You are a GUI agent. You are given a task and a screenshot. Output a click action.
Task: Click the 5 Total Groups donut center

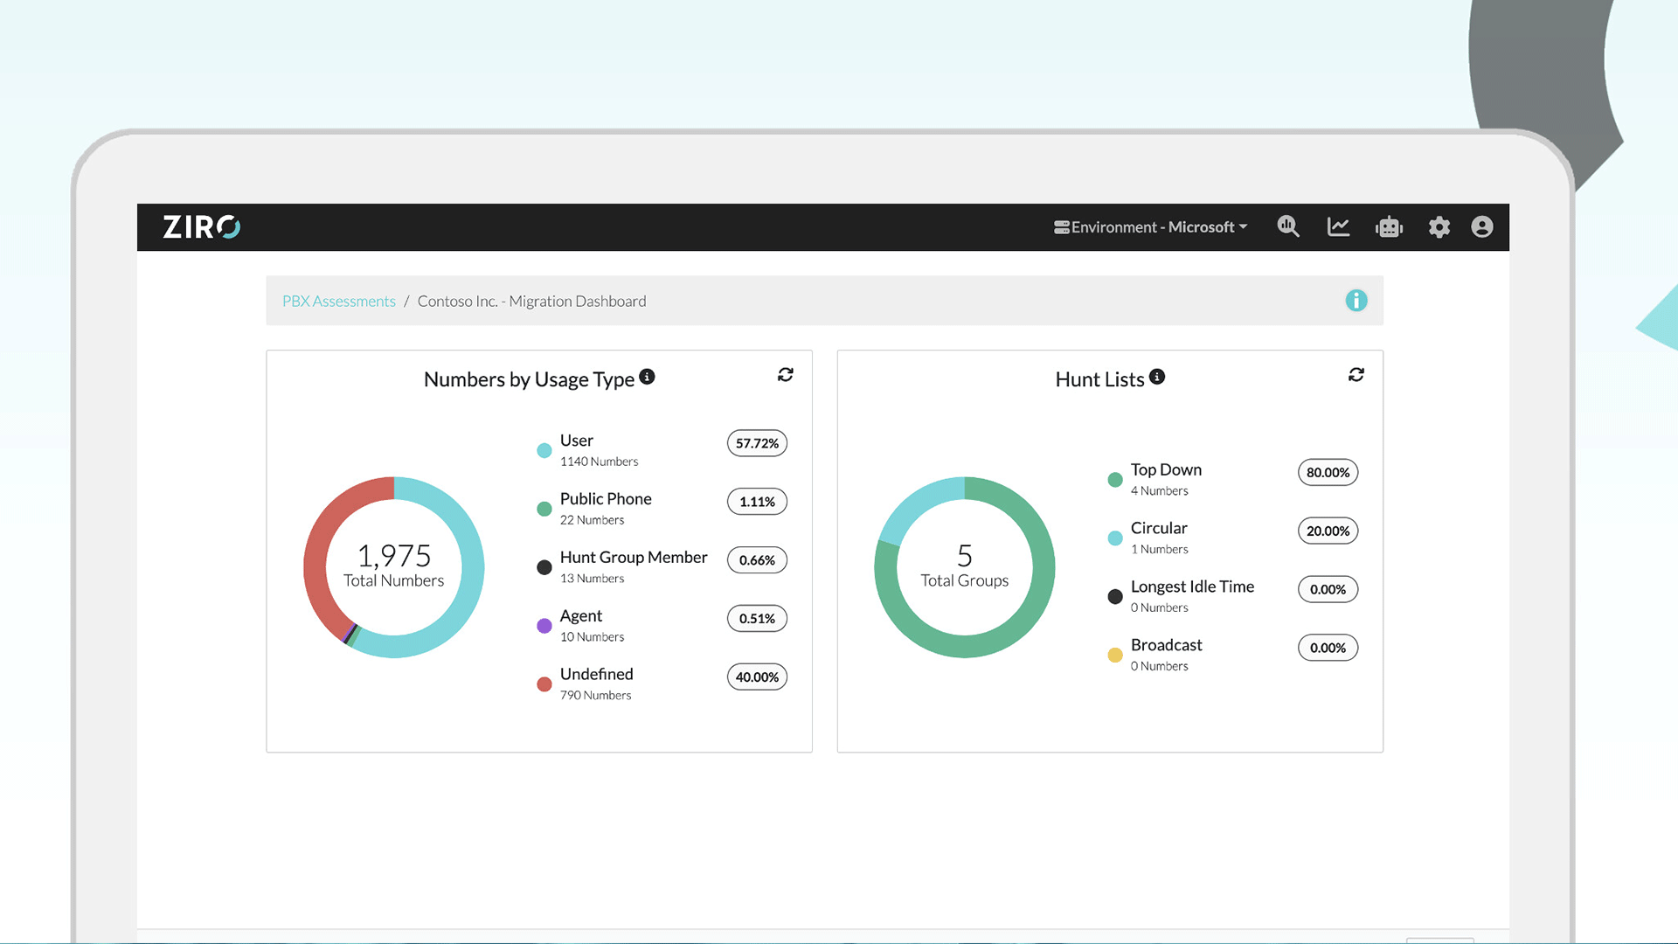[965, 566]
